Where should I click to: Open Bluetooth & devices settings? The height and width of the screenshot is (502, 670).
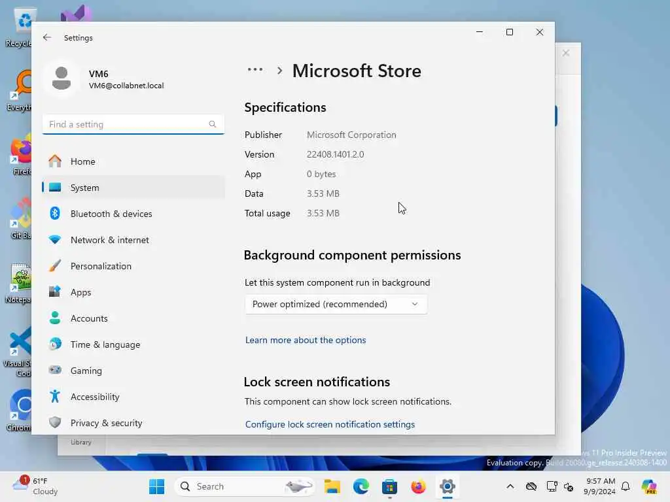tap(133, 214)
